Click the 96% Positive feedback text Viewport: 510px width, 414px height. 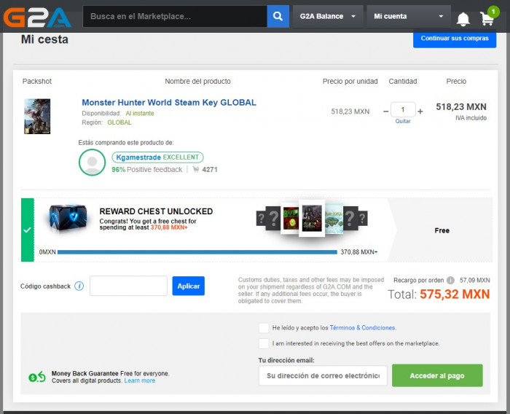pyautogui.click(x=146, y=170)
